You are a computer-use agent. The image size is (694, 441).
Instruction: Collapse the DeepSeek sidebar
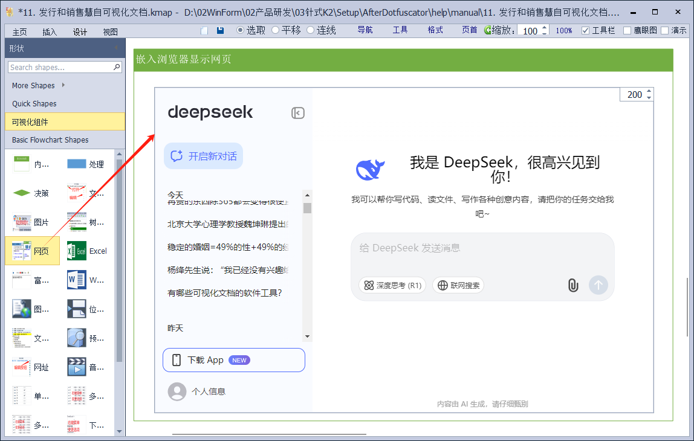tap(298, 113)
